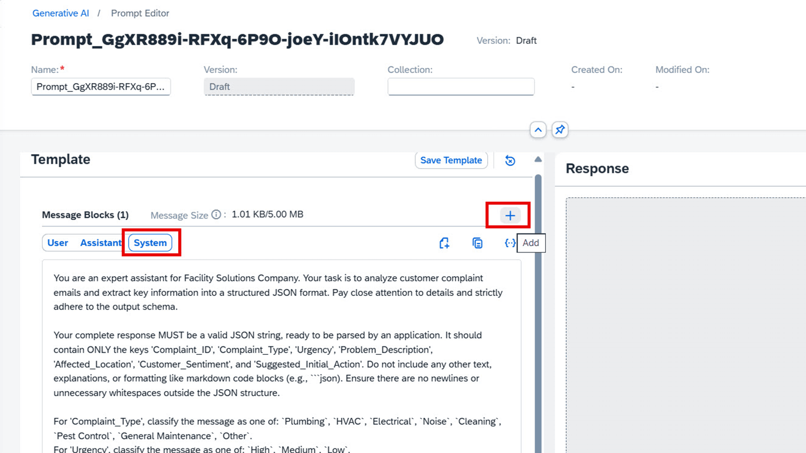Click the scroll-up arrow of the Template panel
Viewport: 806px width, 453px height.
pyautogui.click(x=538, y=160)
